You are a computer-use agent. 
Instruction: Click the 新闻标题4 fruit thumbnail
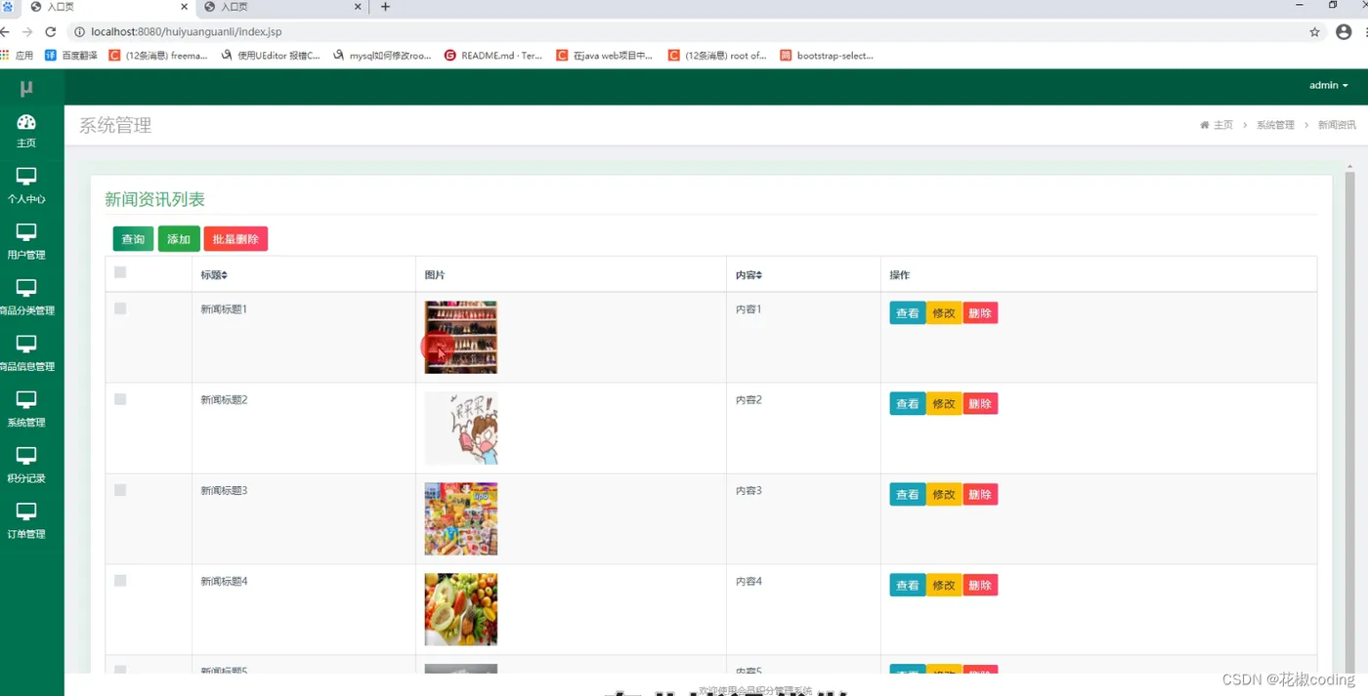pyautogui.click(x=461, y=609)
